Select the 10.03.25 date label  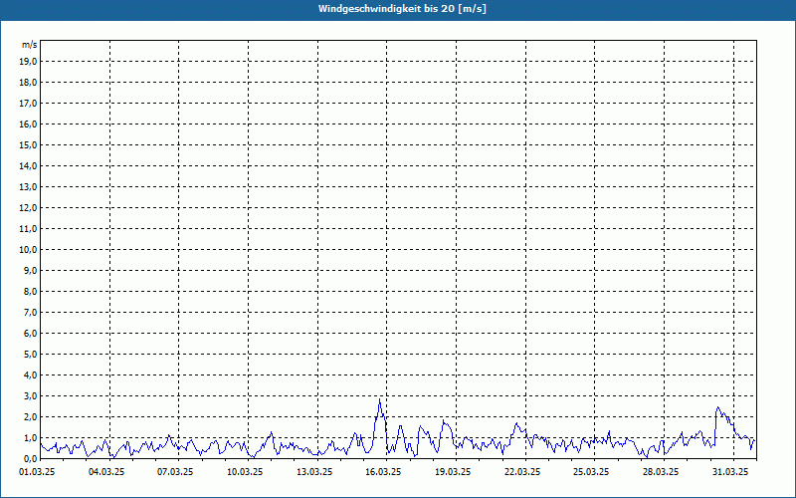point(245,472)
